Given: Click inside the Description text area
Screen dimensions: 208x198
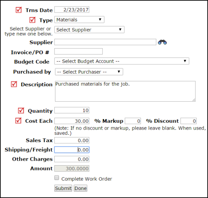Looking at the screenshot, I should 125,91.
